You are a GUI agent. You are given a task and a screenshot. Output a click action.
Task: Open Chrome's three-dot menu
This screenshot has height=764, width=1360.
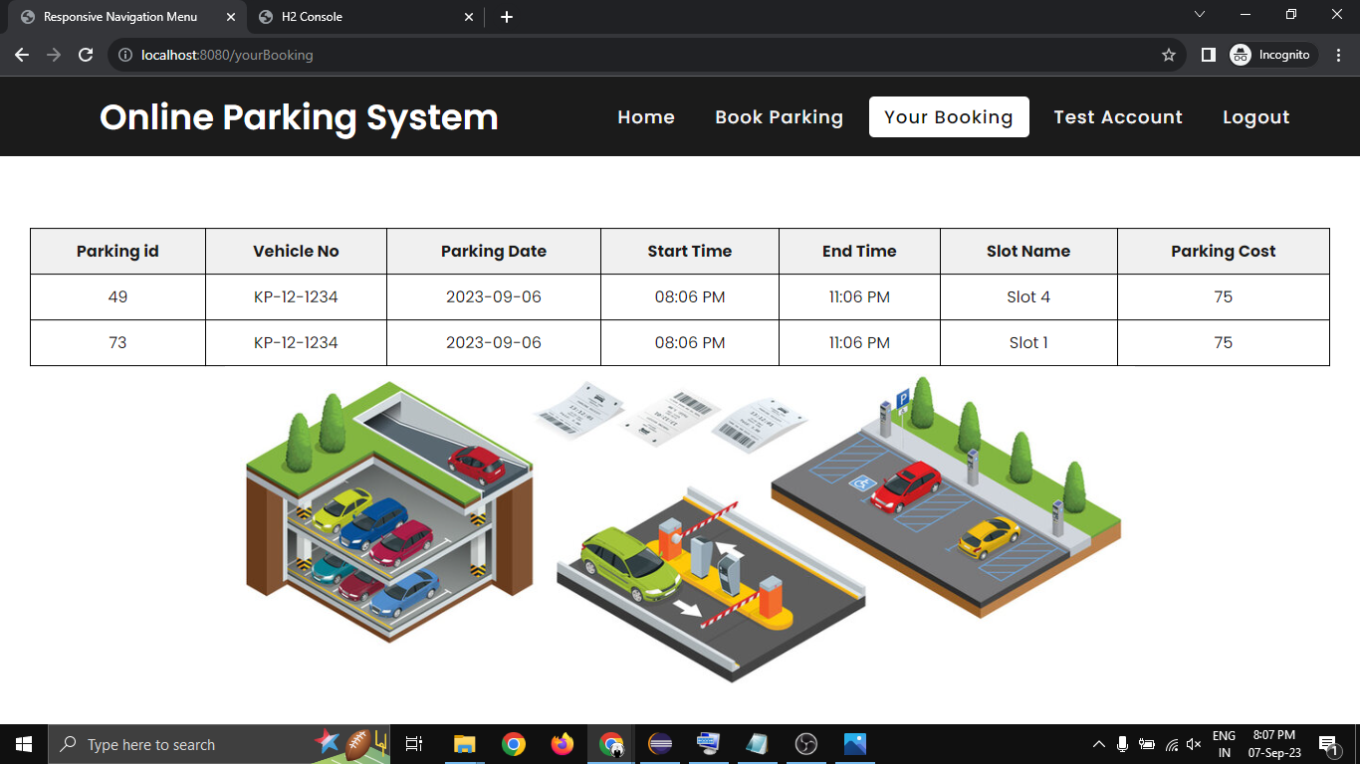1339,55
